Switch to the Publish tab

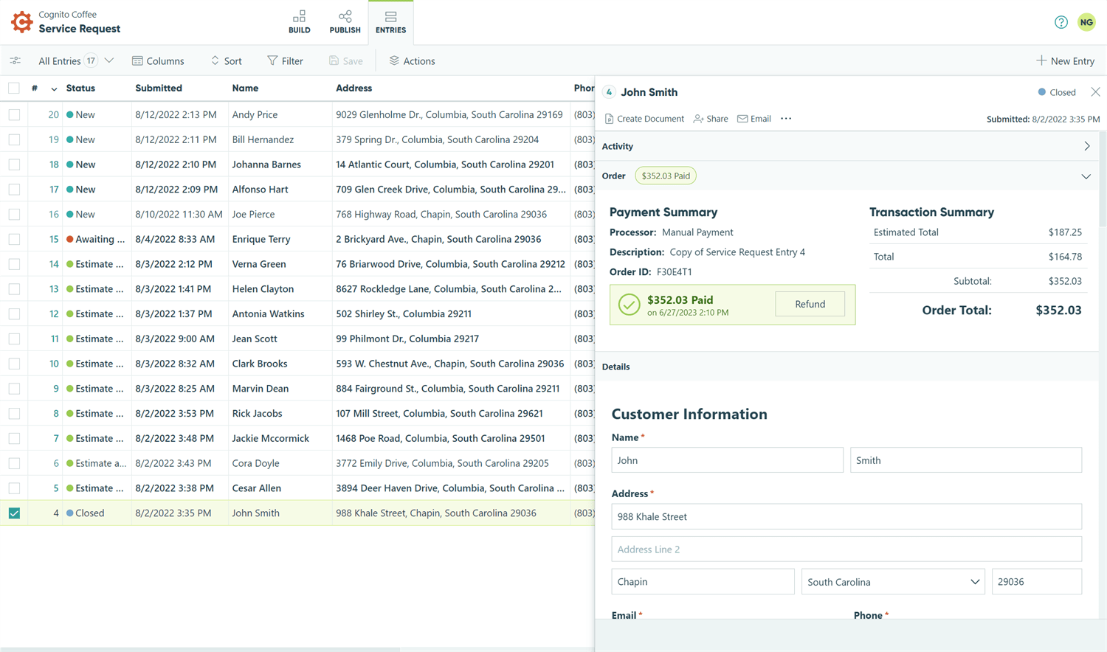pyautogui.click(x=345, y=22)
